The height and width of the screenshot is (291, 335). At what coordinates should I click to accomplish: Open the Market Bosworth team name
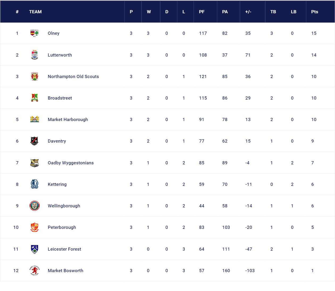point(65,271)
